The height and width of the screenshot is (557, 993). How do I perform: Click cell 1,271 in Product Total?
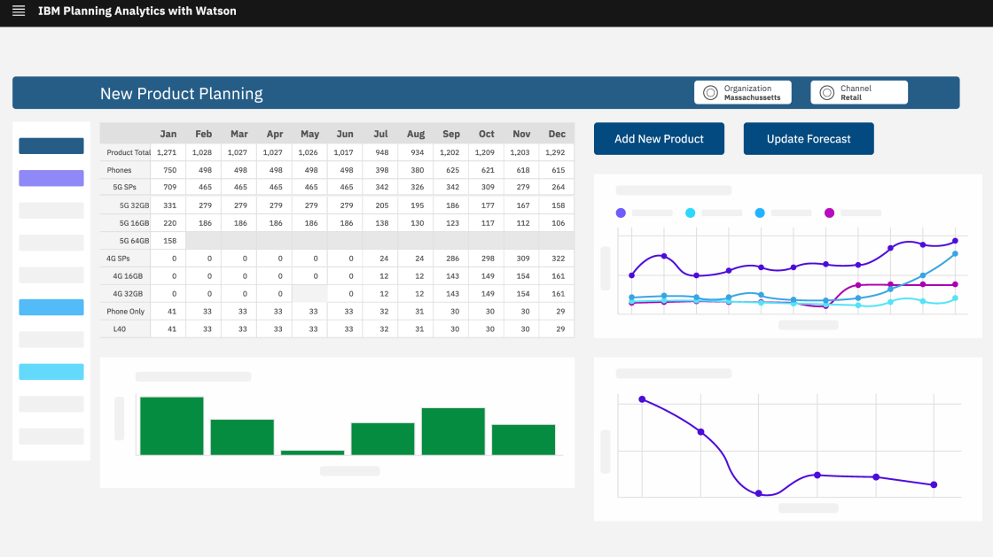(x=168, y=152)
